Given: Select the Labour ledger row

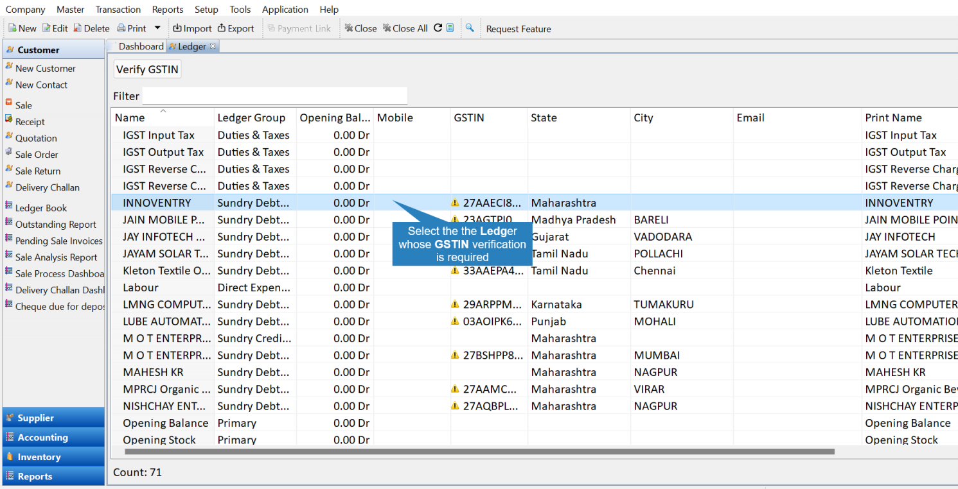Looking at the screenshot, I should pyautogui.click(x=535, y=287).
